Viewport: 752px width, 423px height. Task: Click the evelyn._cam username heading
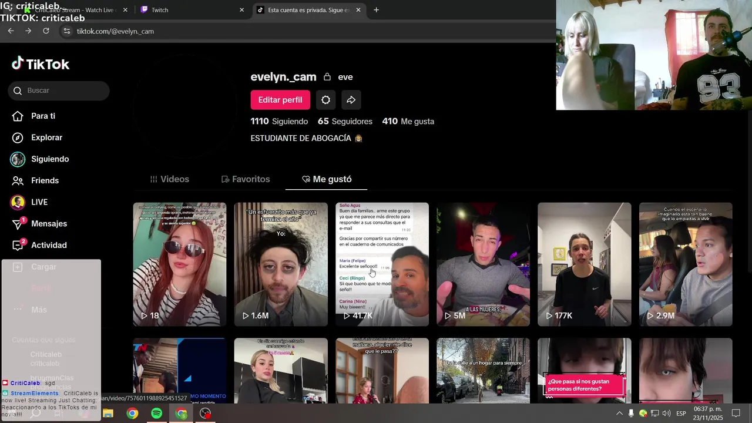(284, 77)
